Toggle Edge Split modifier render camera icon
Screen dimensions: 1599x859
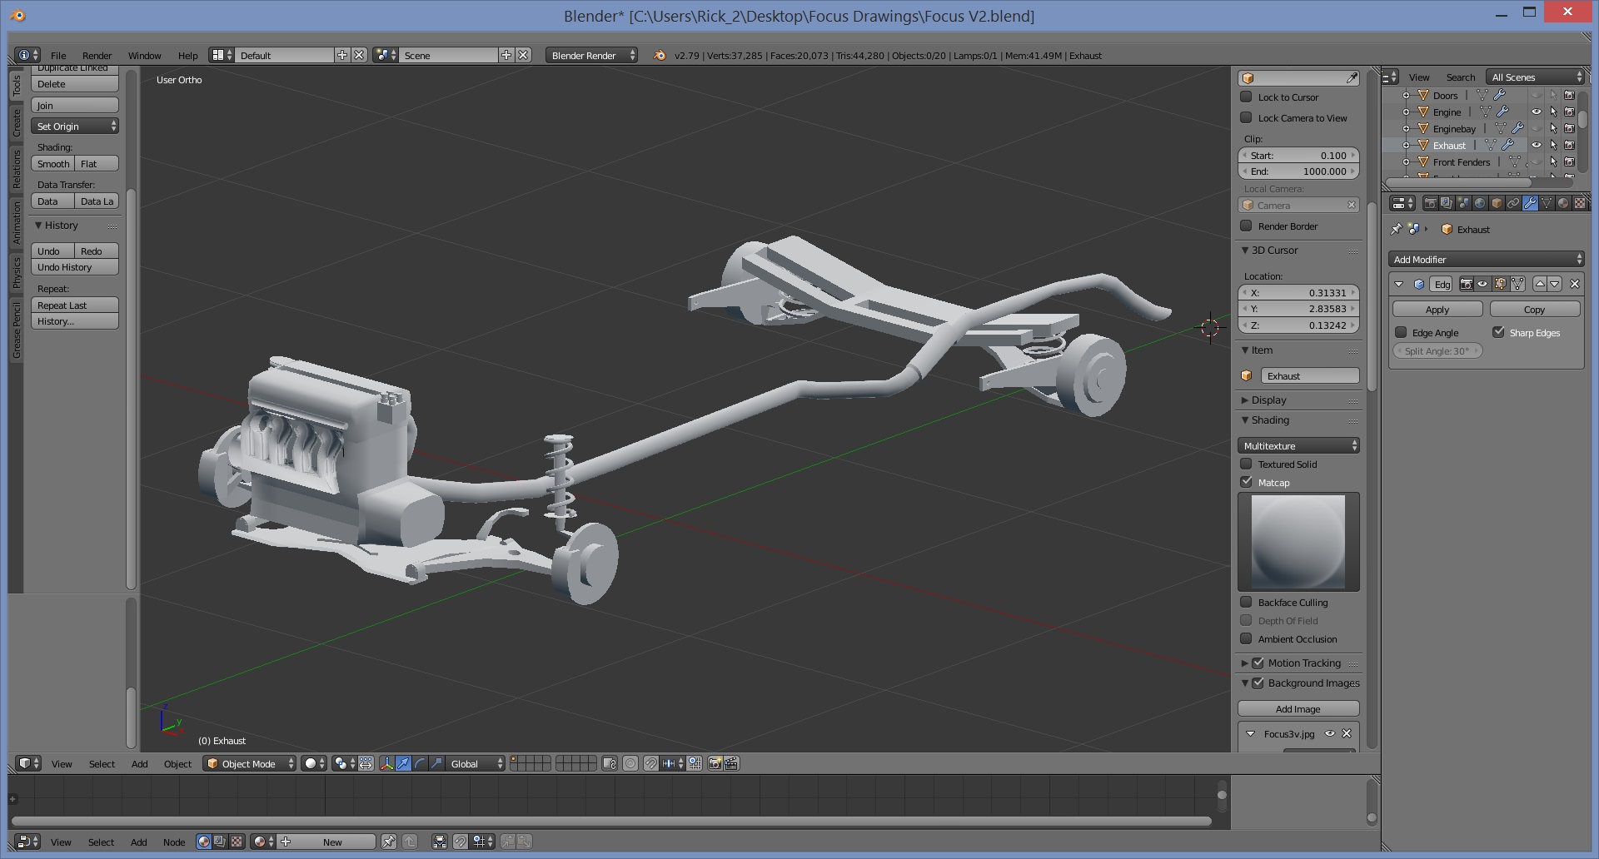[1467, 284]
